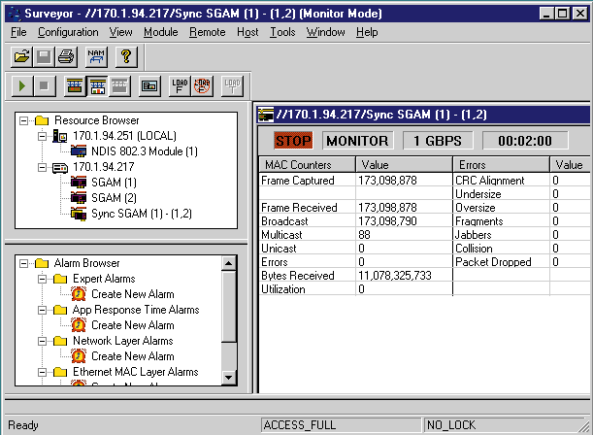The height and width of the screenshot is (435, 593).
Task: Select the pressed monitor view toolbar icon
Action: pos(97,85)
